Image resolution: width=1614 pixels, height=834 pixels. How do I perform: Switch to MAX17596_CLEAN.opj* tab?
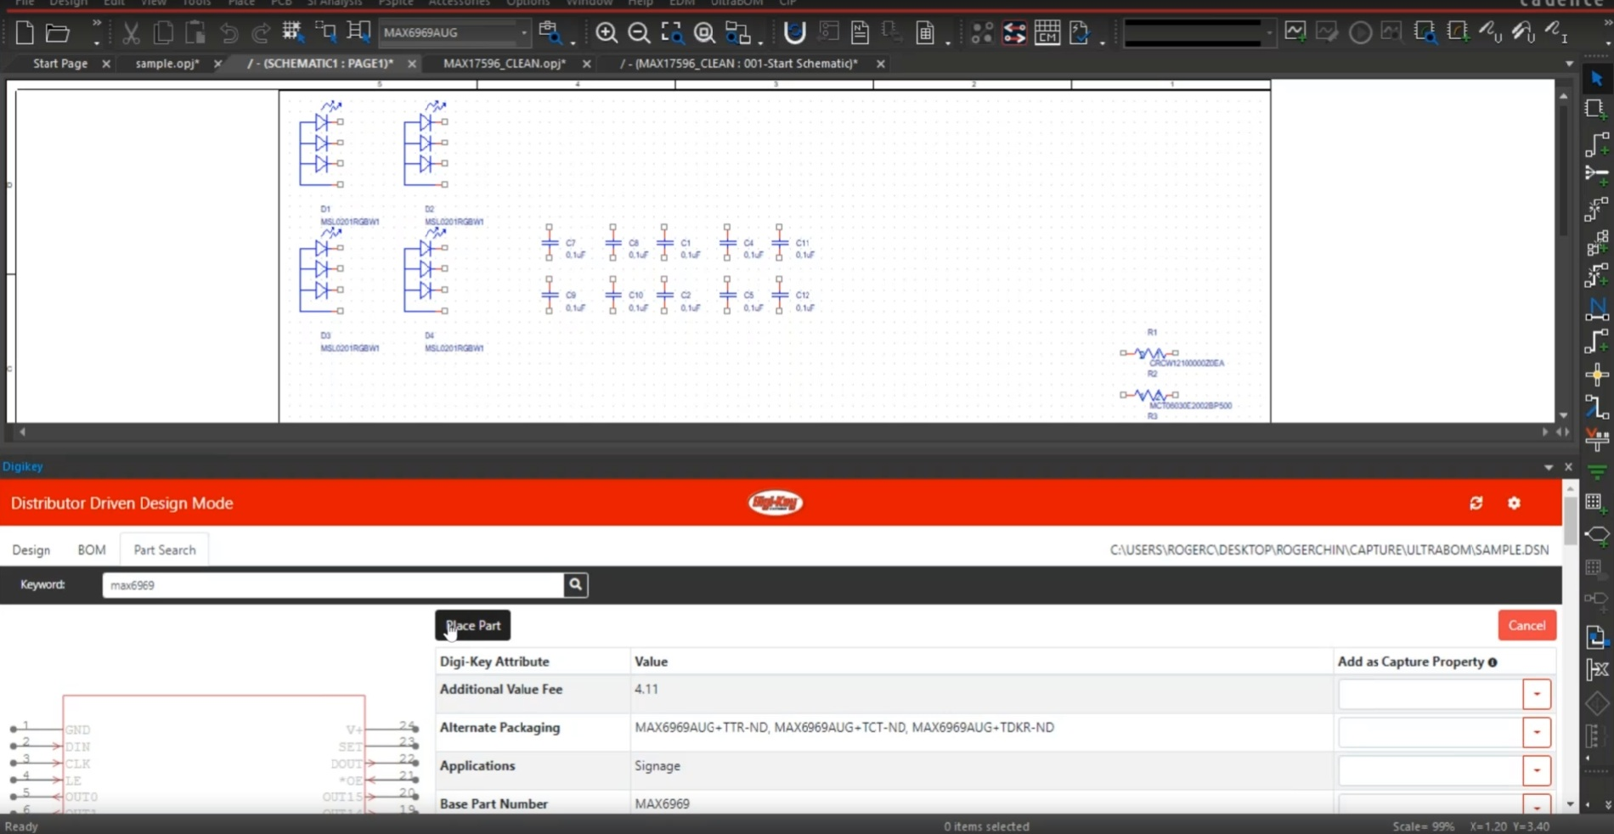[x=505, y=64]
